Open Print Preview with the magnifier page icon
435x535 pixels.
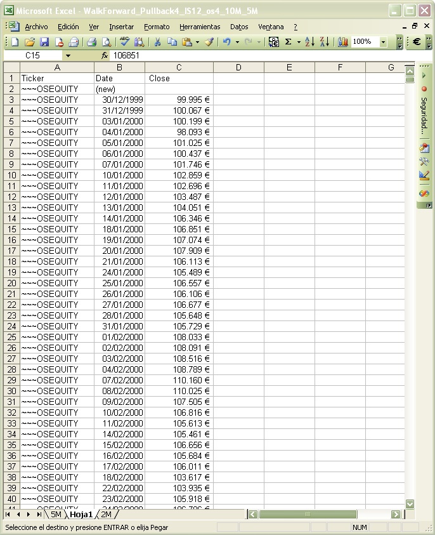pyautogui.click(x=107, y=42)
